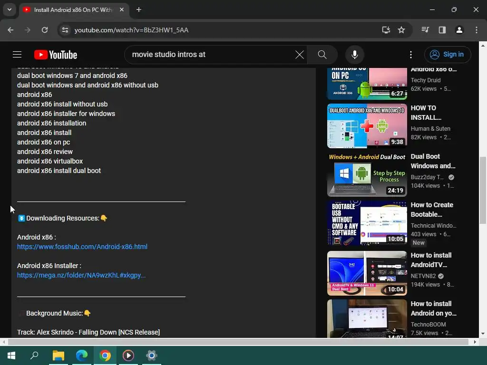
Task: Open TechnoBOOM laptop video thumbnail
Action: pyautogui.click(x=367, y=318)
